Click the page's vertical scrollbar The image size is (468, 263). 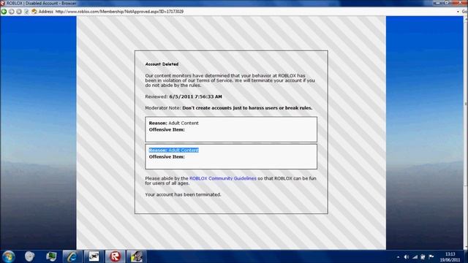[466, 133]
